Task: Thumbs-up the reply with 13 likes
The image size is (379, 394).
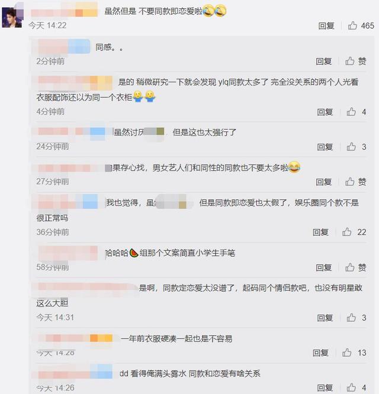Action: 346,353
